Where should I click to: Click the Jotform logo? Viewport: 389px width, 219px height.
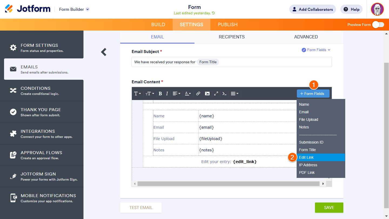pyautogui.click(x=28, y=9)
